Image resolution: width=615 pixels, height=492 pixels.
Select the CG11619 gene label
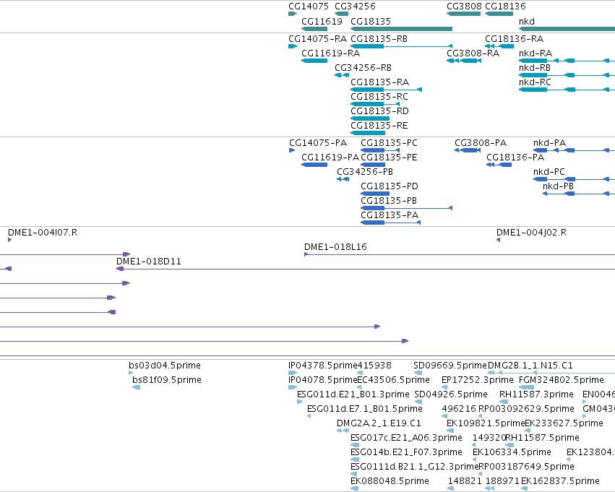click(322, 21)
